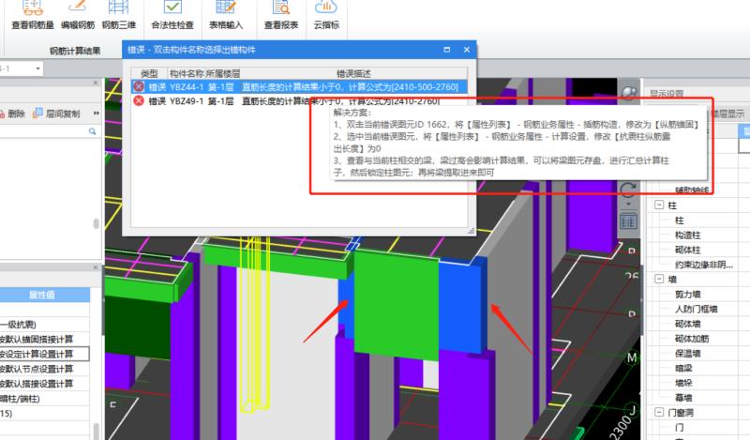Click the orbit sphere view icon

click(628, 93)
